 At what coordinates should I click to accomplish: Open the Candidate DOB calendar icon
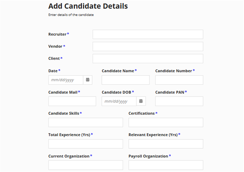[x=141, y=101]
